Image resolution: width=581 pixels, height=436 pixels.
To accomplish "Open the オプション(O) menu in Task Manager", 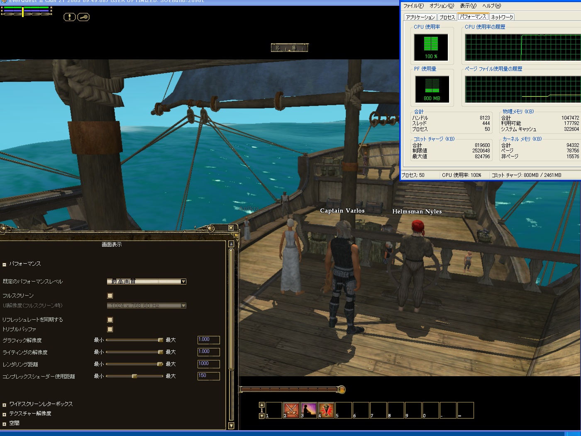I will pyautogui.click(x=442, y=6).
